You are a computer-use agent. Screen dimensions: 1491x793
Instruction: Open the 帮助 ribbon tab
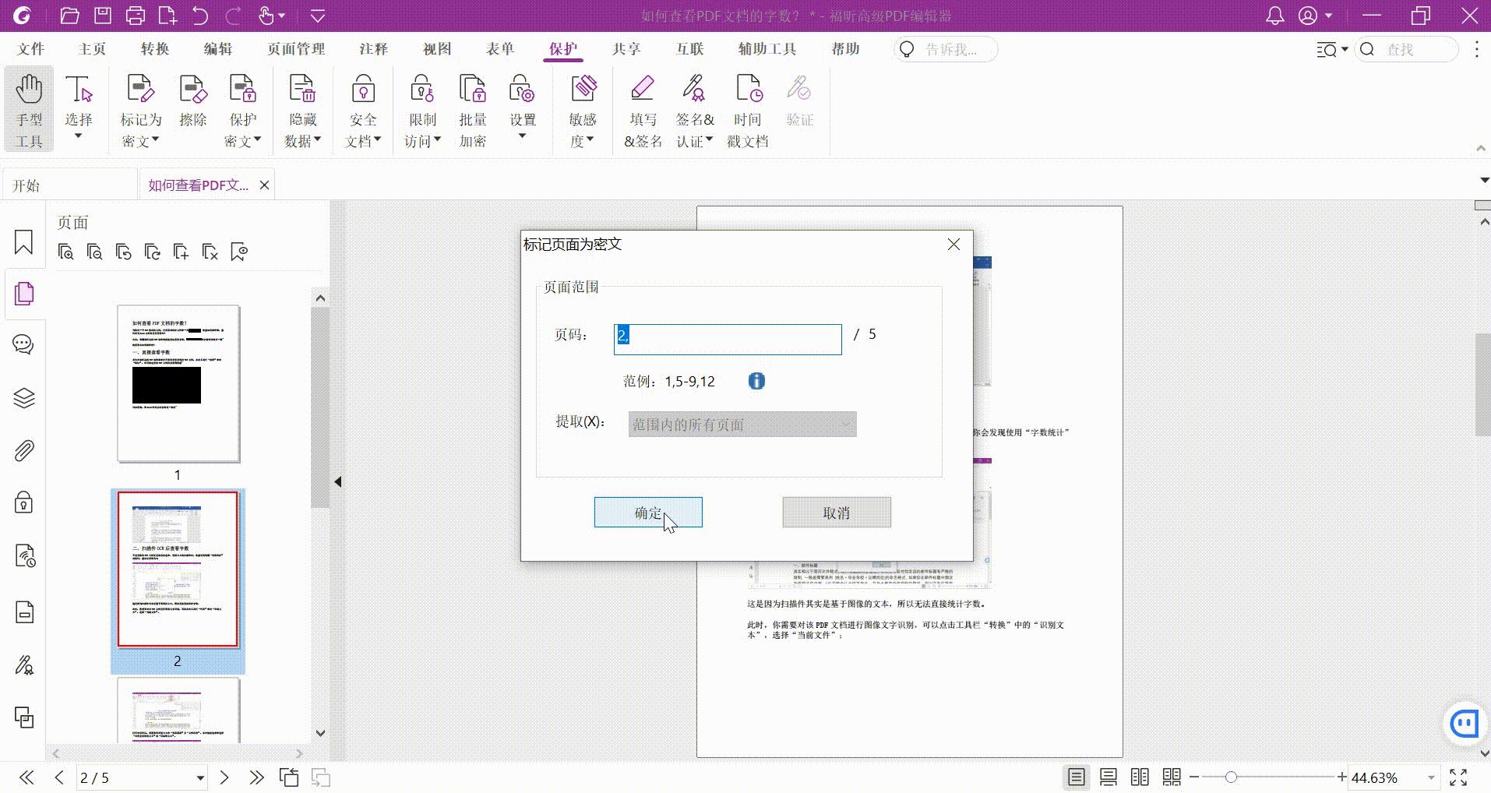pyautogui.click(x=845, y=49)
